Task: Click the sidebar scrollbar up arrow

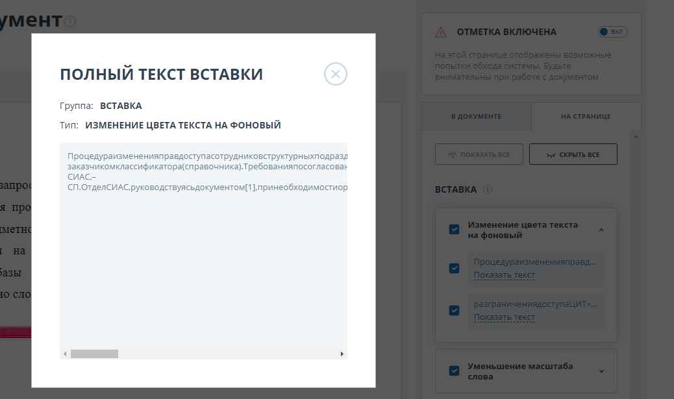Action: (x=636, y=136)
